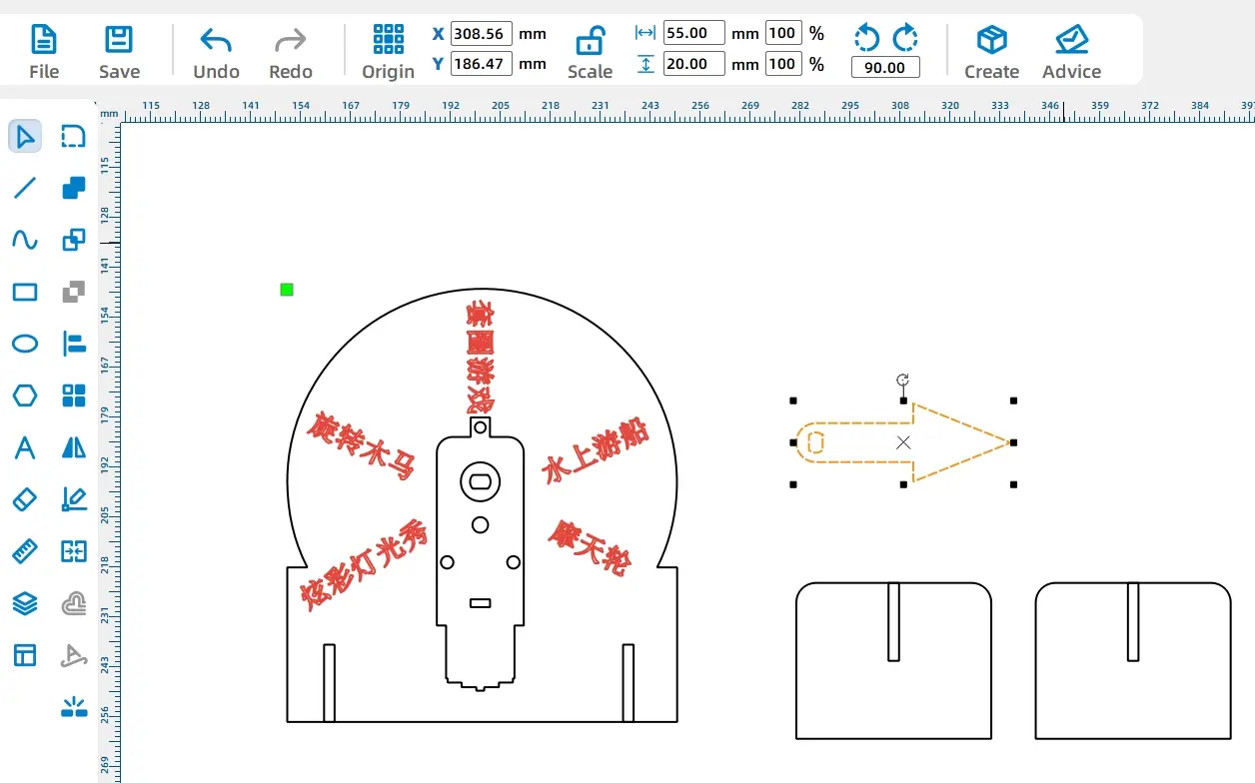
Task: Select the Rectangle shape tool
Action: (25, 292)
